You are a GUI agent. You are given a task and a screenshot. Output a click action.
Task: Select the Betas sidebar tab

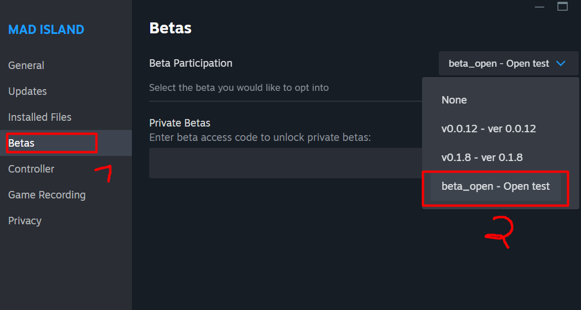coord(21,143)
